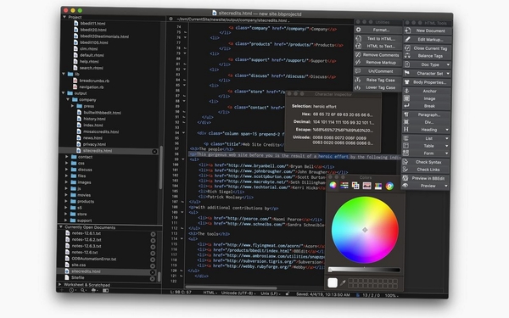This screenshot has height=318, width=509.
Task: Open the Unicode (UTF-8) encoding popup
Action: coord(238,293)
